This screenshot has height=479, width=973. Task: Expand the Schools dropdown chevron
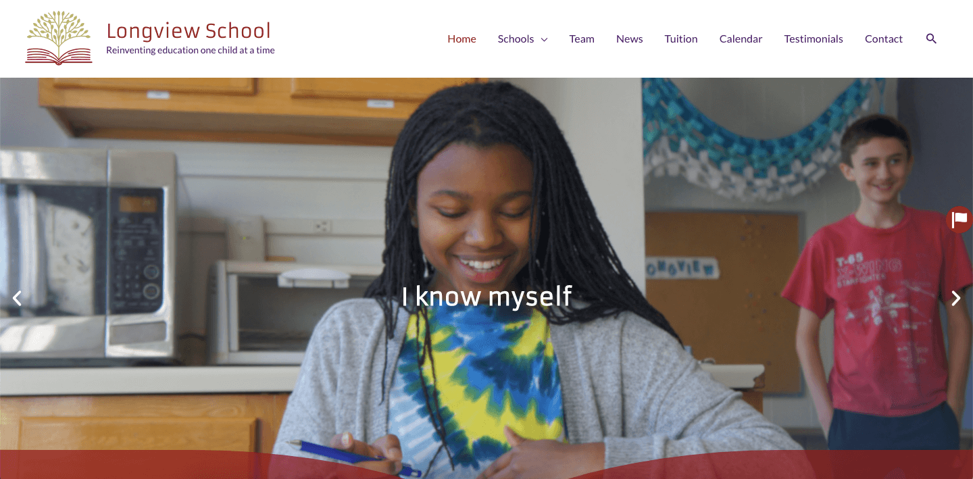[x=544, y=39]
